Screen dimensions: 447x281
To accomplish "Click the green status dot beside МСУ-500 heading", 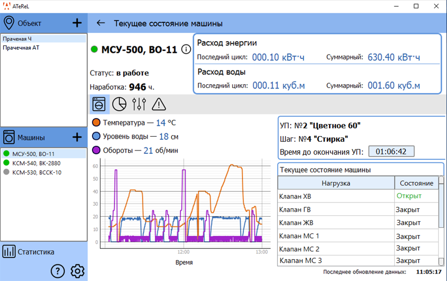I will (94, 49).
